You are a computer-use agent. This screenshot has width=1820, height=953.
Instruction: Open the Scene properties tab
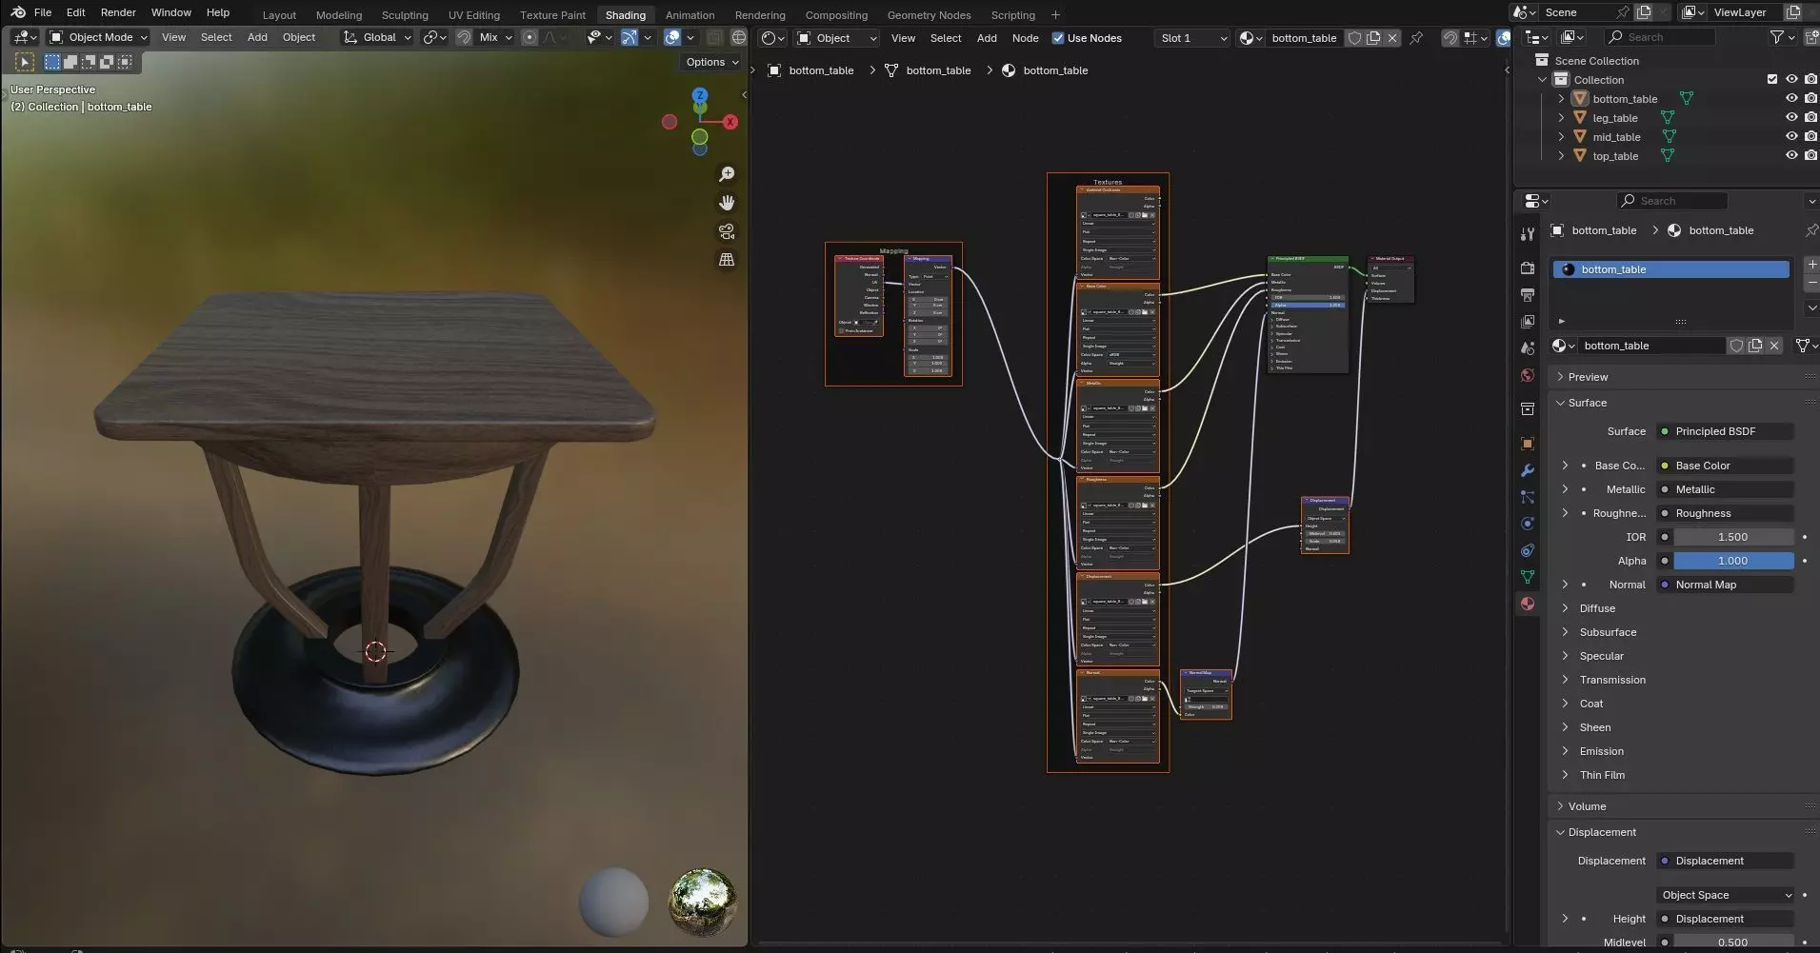pos(1528,348)
